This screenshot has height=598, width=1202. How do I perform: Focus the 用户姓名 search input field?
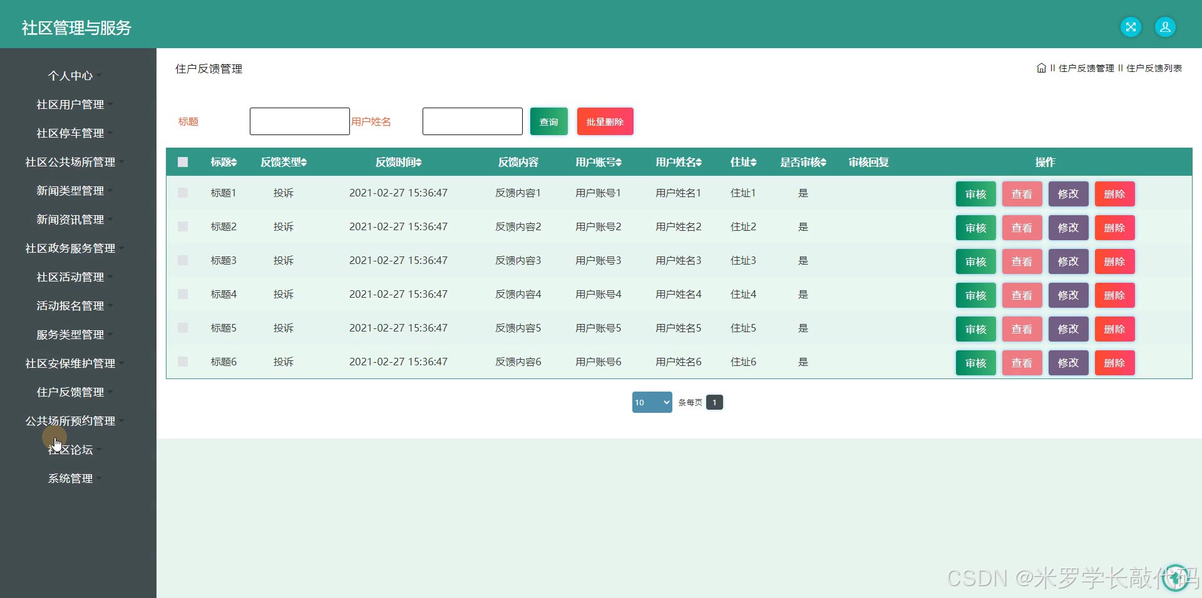click(x=472, y=121)
